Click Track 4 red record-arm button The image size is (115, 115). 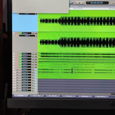tap(17, 56)
